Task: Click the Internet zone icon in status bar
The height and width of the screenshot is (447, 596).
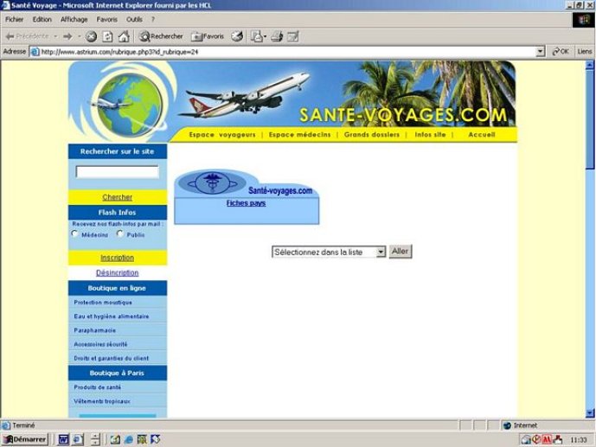Action: coord(507,425)
